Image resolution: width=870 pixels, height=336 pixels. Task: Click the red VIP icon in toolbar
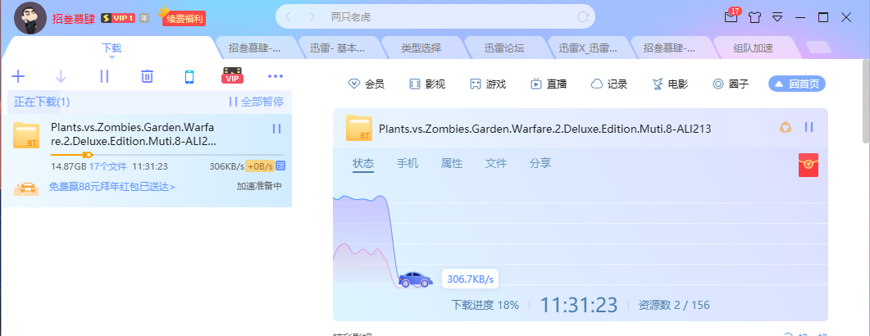pos(233,76)
